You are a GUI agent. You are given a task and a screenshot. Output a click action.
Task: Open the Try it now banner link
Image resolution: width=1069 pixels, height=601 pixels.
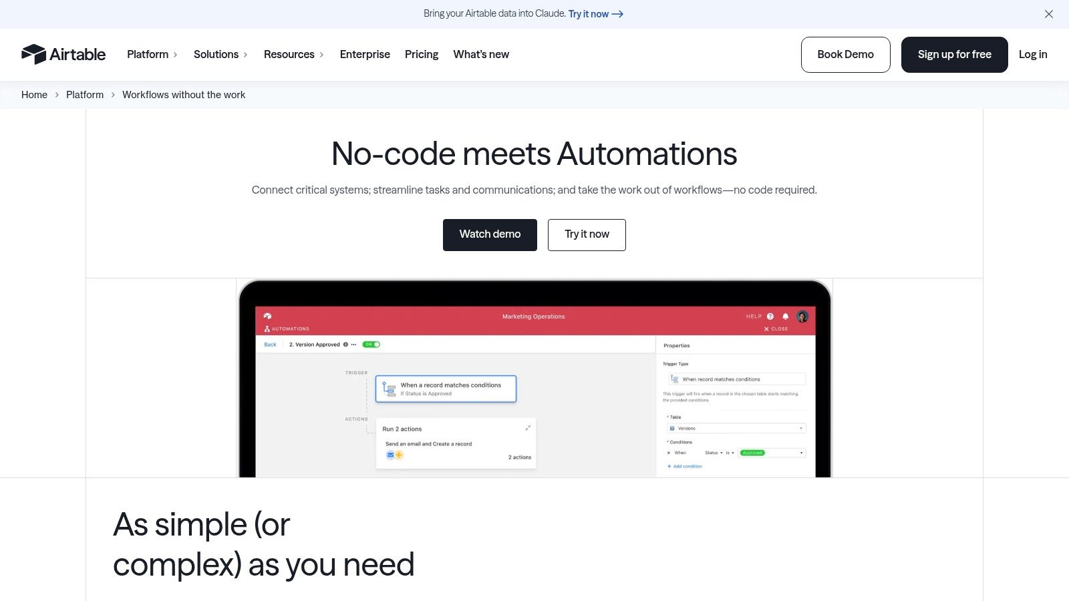click(595, 14)
